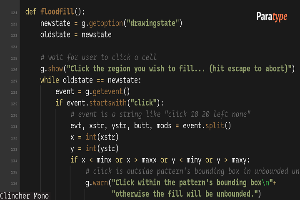The height and width of the screenshot is (200, 300).
Task: Select line number 134 in the gutter
Action: click(14, 161)
